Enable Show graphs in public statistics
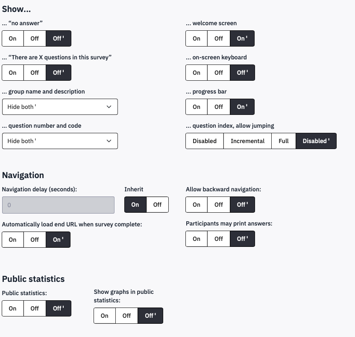This screenshot has height=337, width=355. pyautogui.click(x=105, y=316)
